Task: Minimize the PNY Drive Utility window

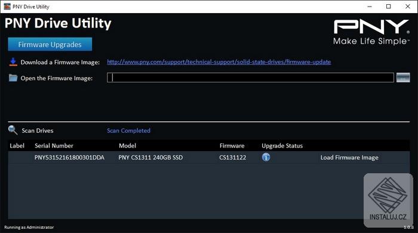Action: 370,7
